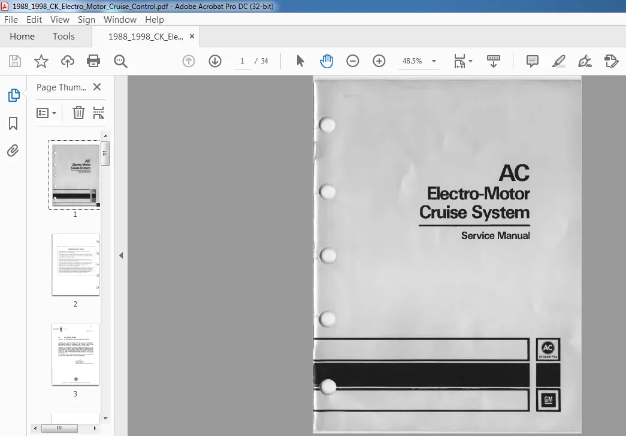Switch to the Home tab
This screenshot has height=436, width=626.
pyautogui.click(x=22, y=37)
